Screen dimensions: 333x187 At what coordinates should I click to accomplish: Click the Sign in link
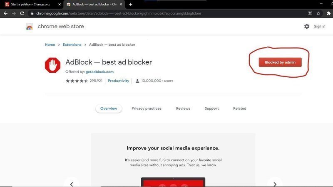(x=320, y=27)
